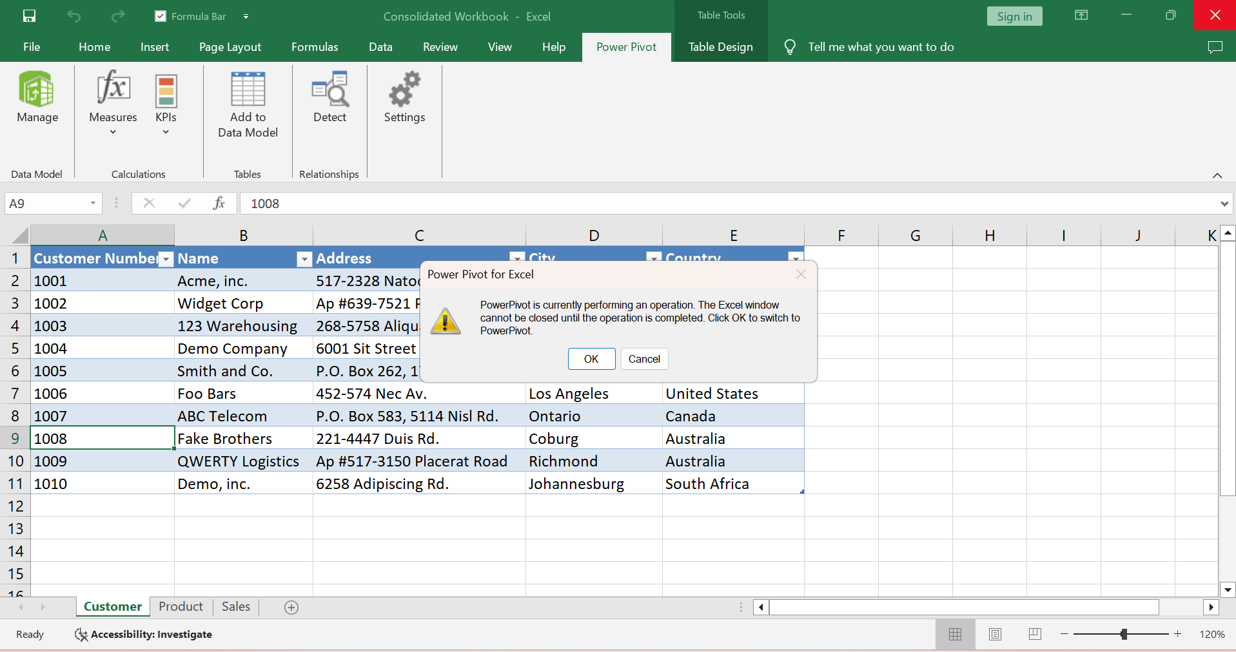Click the Sign in button
Image resolution: width=1236 pixels, height=652 pixels.
(1014, 16)
